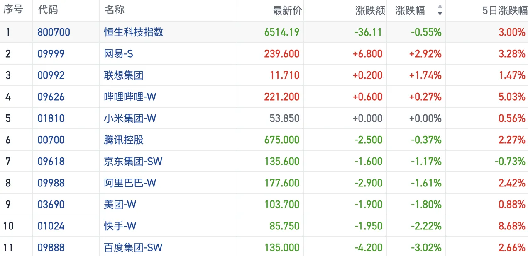Viewport: 528px width, 256px height.
Task: Select change amount -4.200
Action: [x=369, y=248]
